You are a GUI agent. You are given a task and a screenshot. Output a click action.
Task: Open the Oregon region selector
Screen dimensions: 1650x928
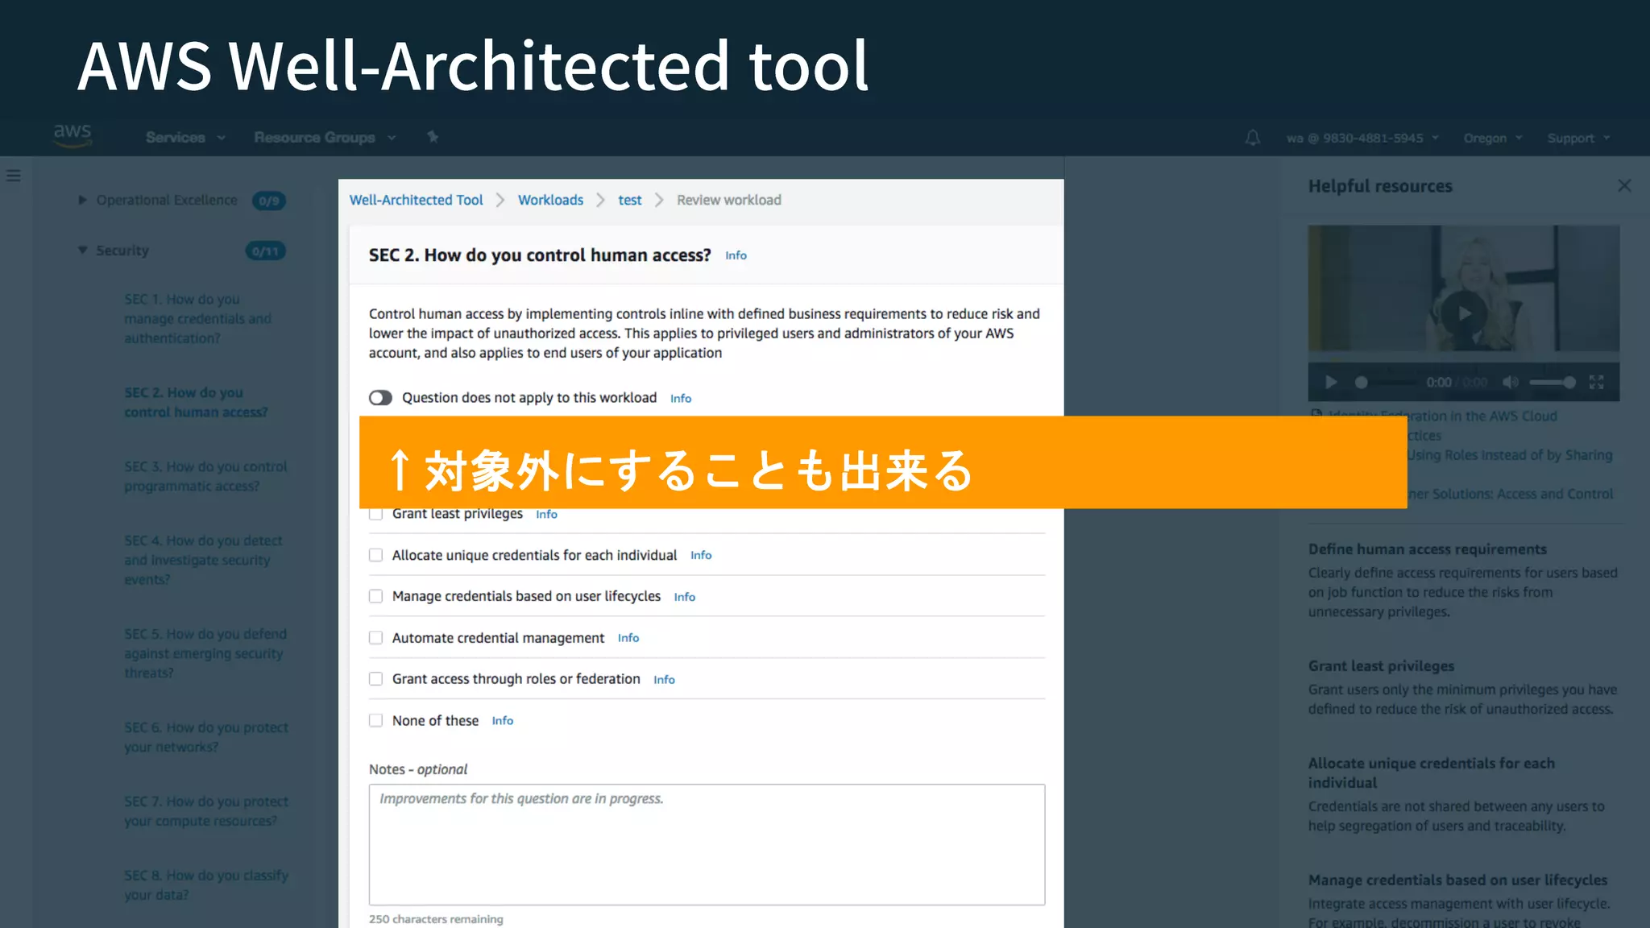tap(1492, 139)
